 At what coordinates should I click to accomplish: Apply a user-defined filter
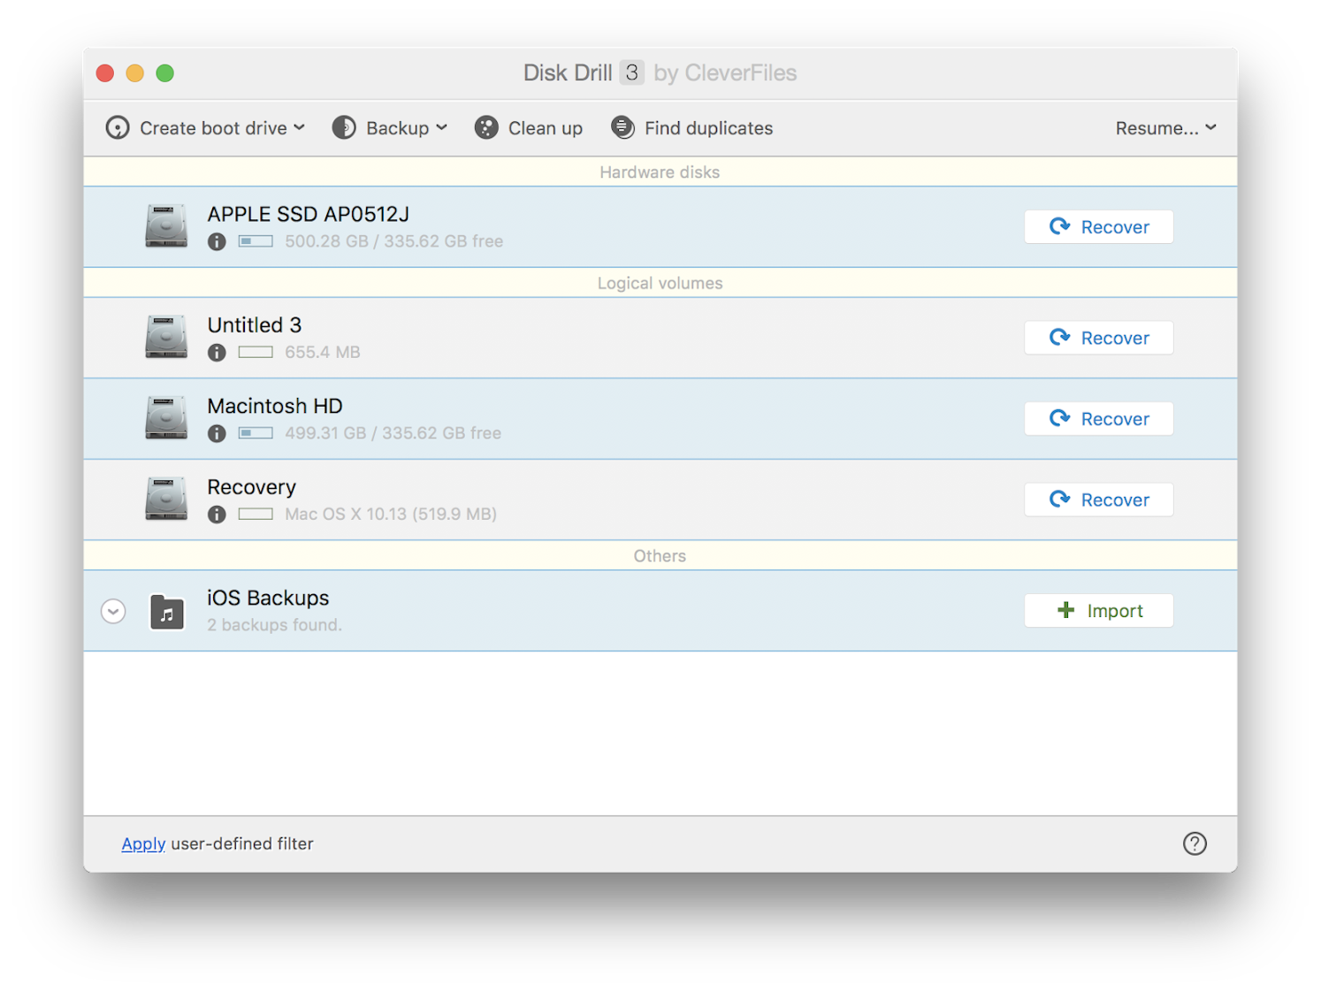coord(143,843)
